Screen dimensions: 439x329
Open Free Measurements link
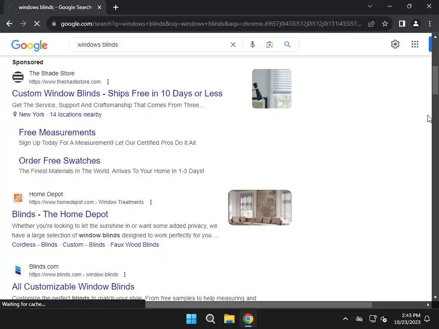click(x=57, y=132)
